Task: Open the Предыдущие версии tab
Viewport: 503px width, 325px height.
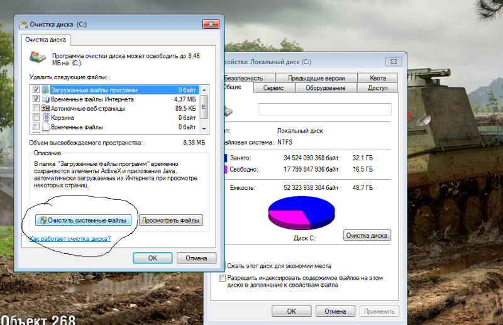Action: click(x=316, y=78)
